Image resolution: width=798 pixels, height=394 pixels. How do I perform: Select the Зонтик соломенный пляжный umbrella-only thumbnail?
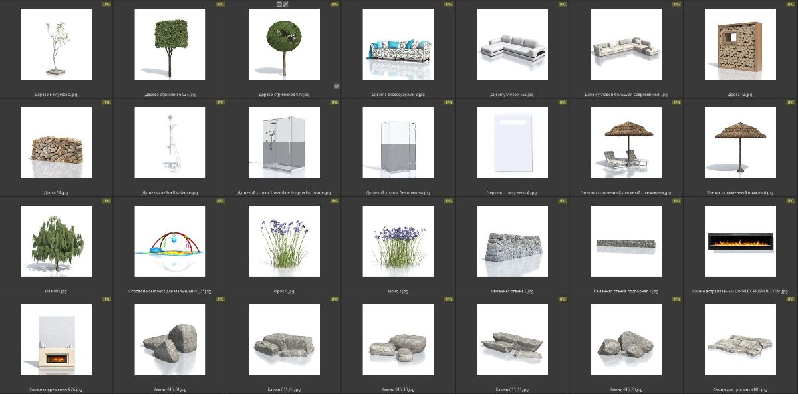click(741, 142)
